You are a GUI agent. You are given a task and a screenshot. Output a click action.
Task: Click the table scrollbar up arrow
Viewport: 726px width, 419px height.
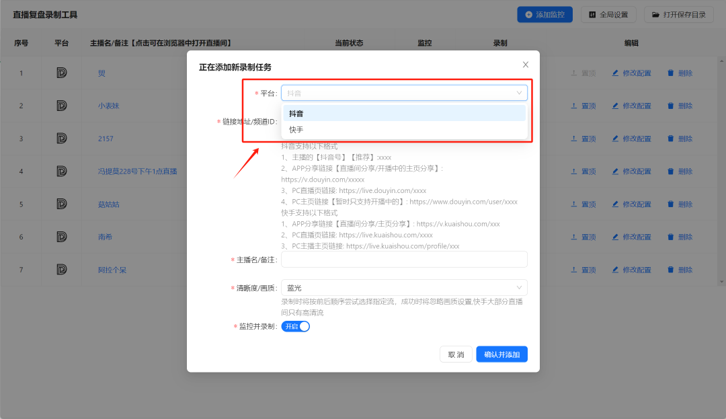pyautogui.click(x=722, y=61)
